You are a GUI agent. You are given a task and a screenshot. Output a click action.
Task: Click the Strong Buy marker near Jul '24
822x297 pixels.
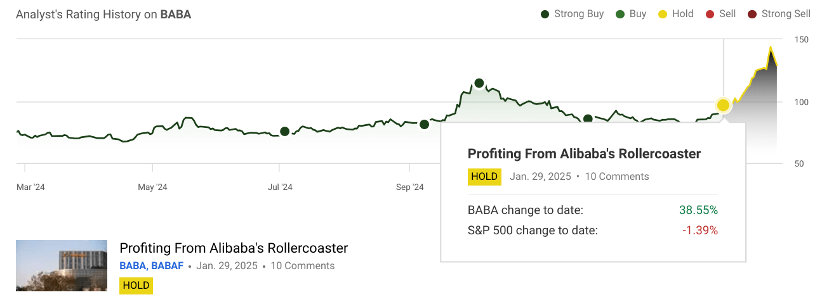click(x=284, y=131)
